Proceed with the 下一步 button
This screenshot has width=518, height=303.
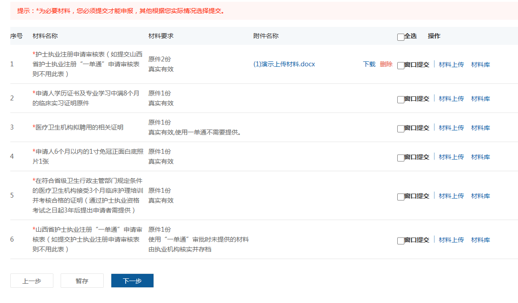tap(132, 281)
